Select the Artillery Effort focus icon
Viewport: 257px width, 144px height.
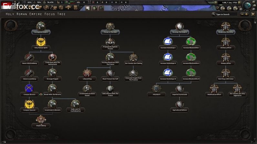(x=226, y=42)
